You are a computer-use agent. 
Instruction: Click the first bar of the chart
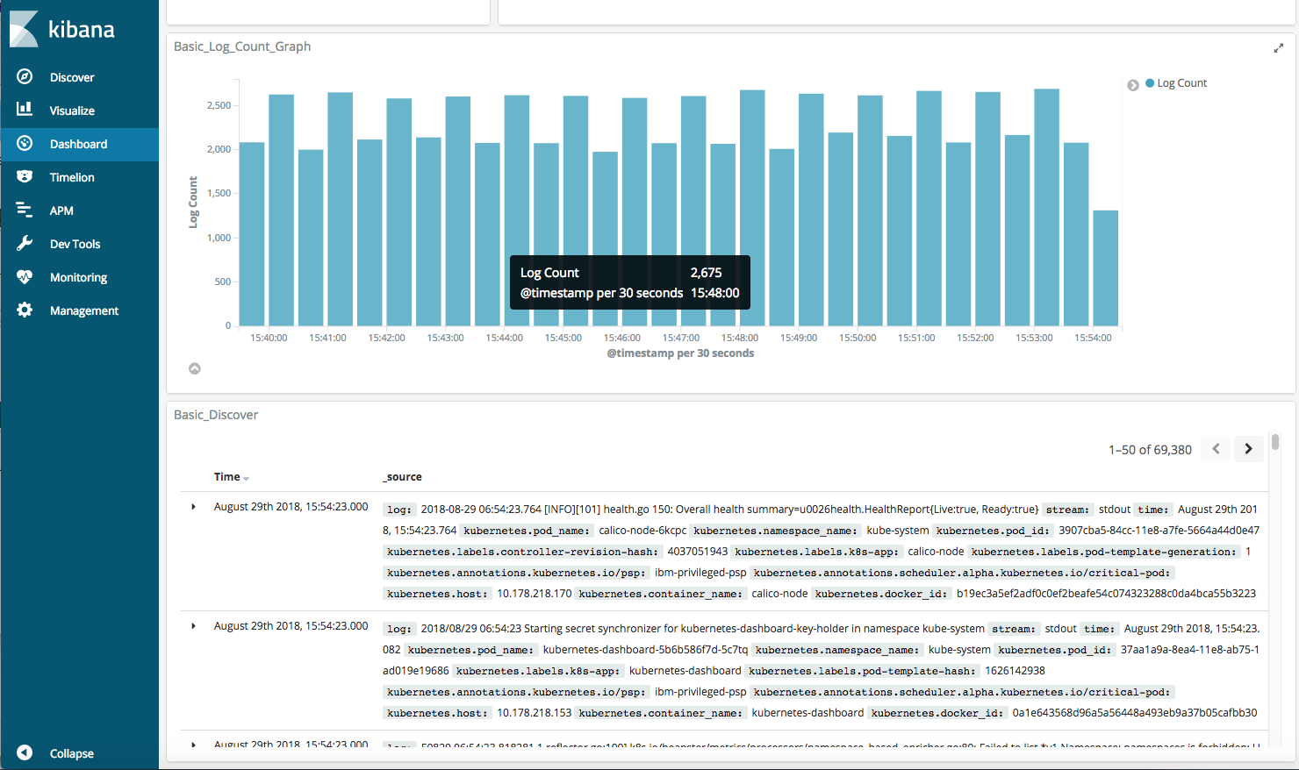(252, 233)
